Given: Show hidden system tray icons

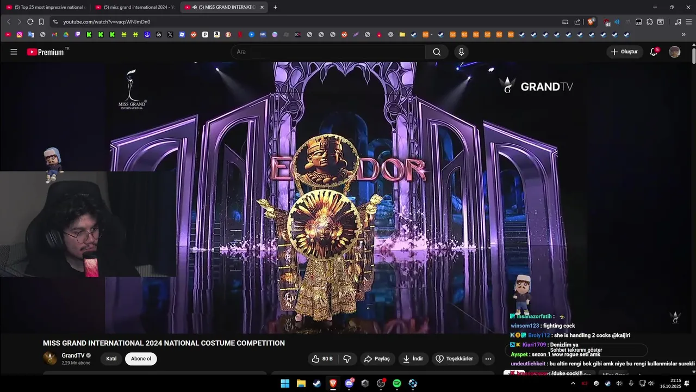Looking at the screenshot, I should tap(573, 383).
